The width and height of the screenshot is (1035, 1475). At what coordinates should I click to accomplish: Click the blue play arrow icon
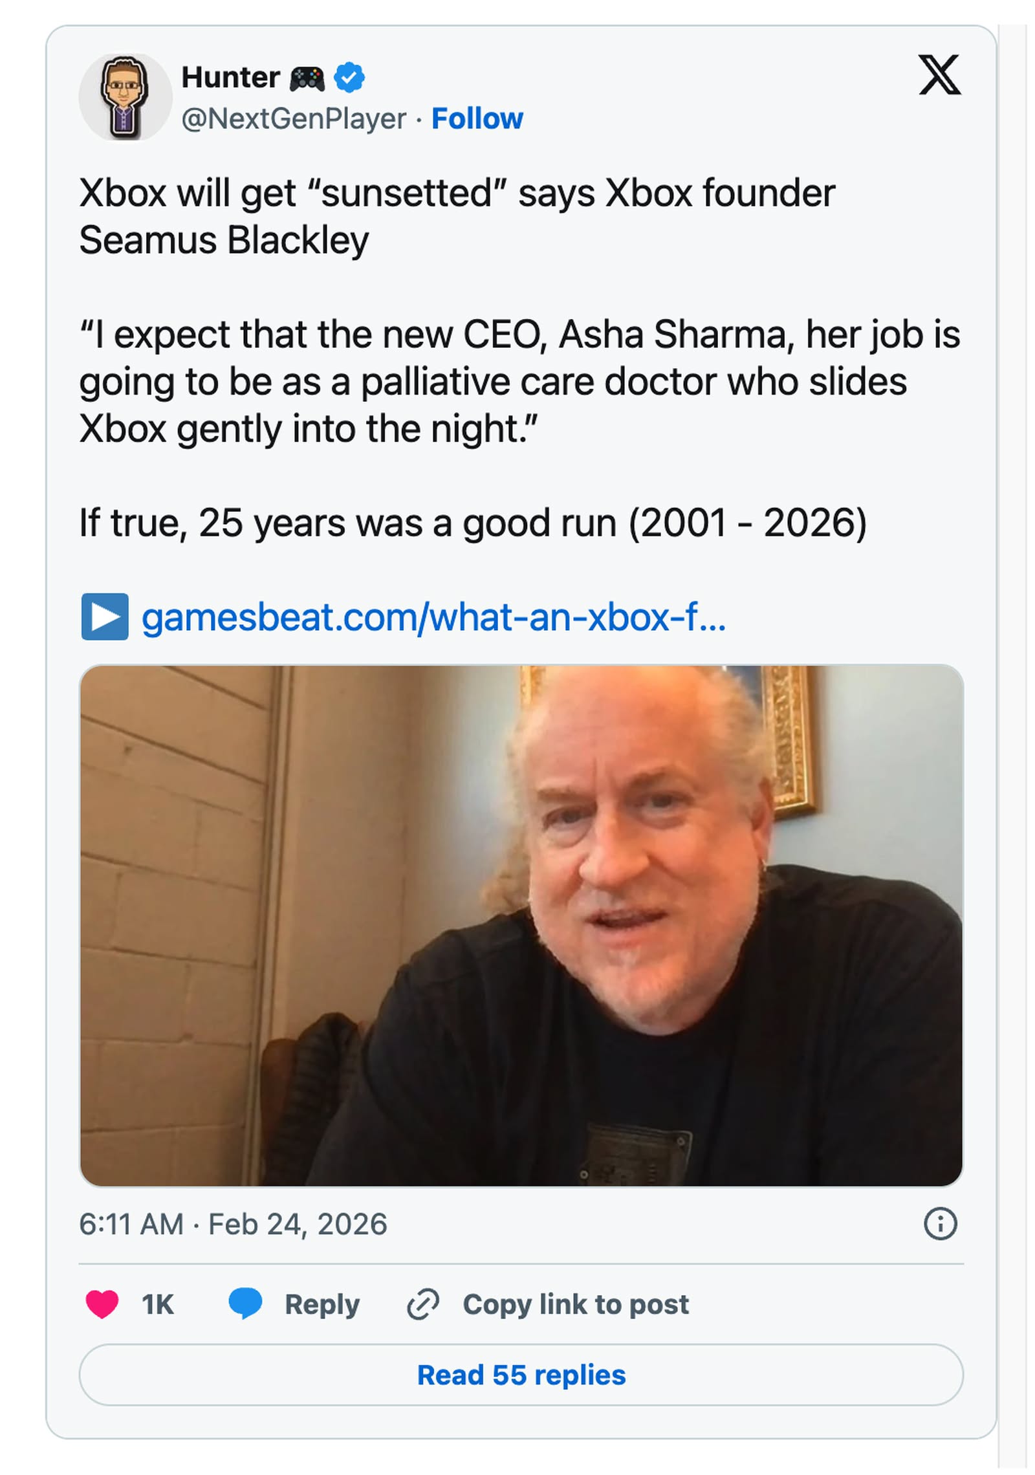[105, 616]
